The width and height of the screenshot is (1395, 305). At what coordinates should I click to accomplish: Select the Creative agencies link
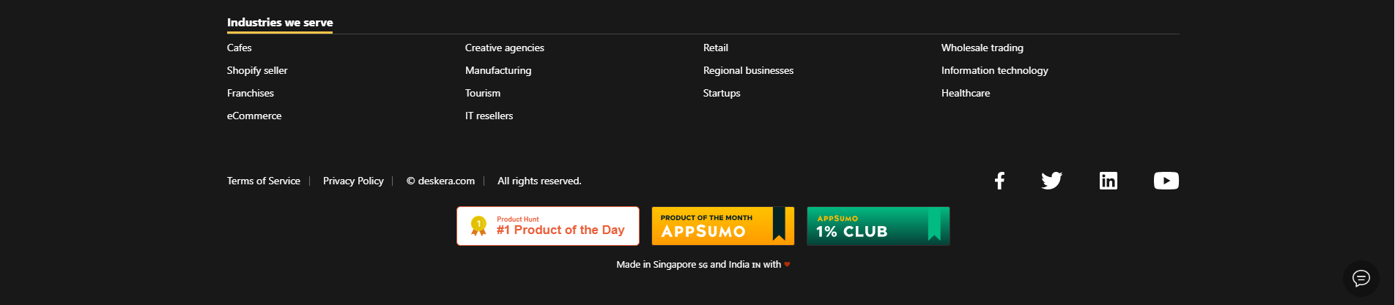click(505, 48)
